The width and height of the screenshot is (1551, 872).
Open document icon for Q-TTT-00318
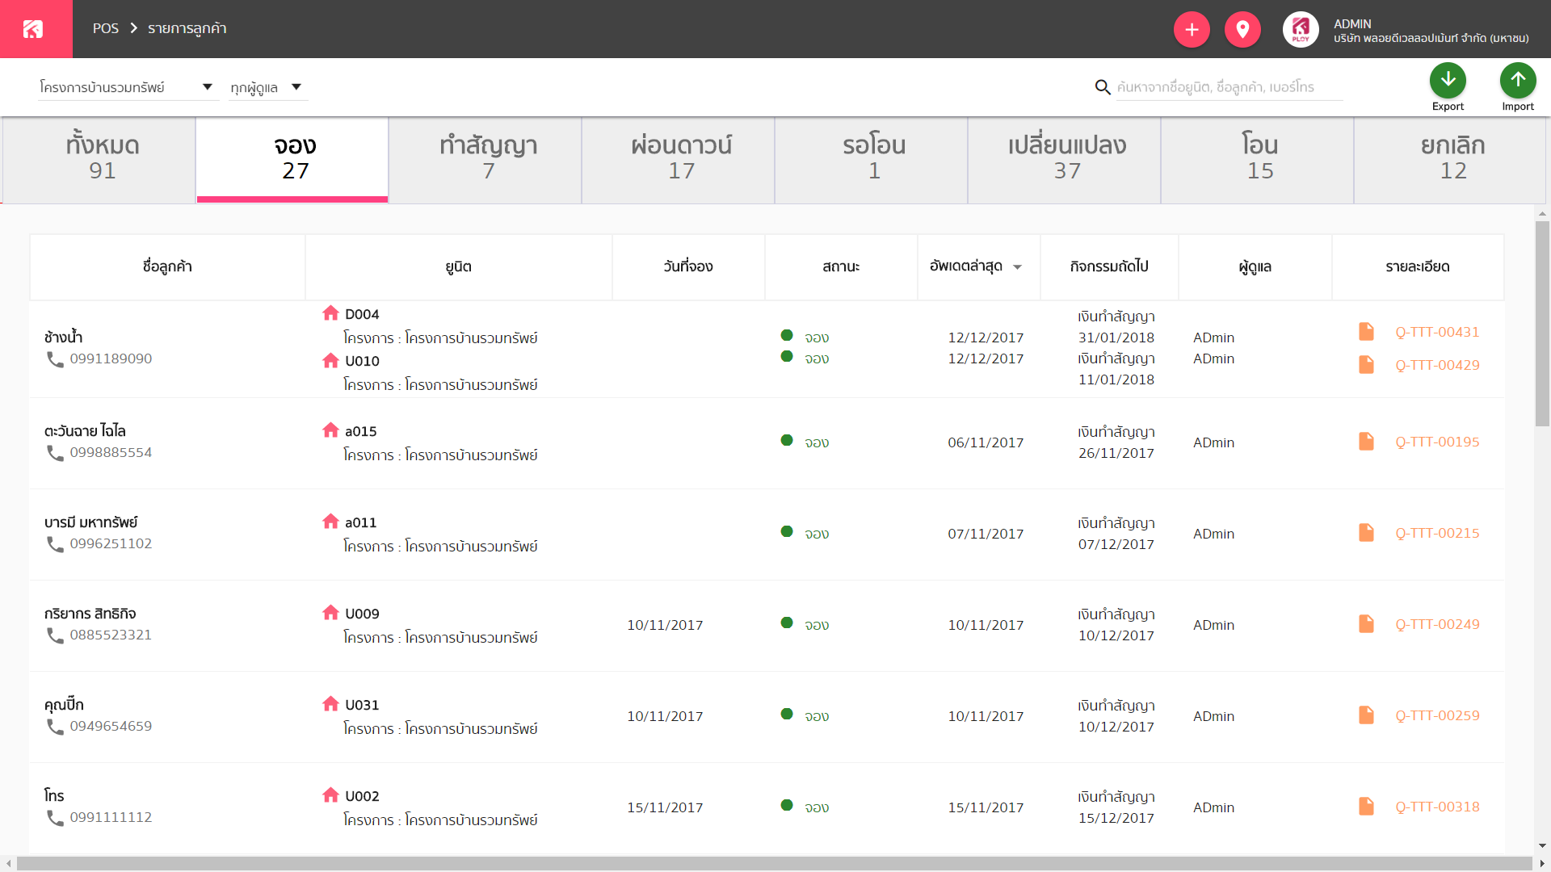point(1366,807)
